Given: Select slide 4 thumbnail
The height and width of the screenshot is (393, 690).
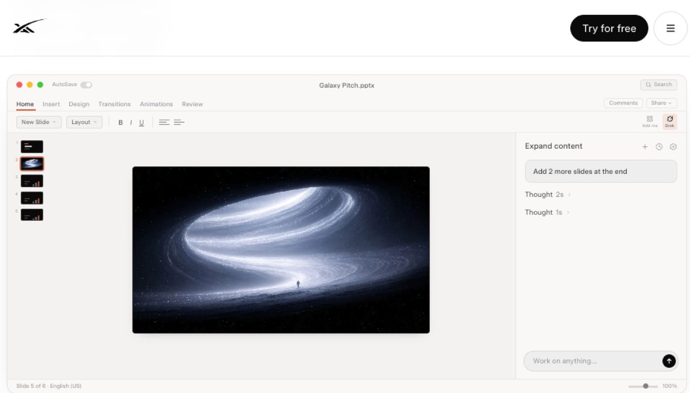Looking at the screenshot, I should [x=32, y=198].
